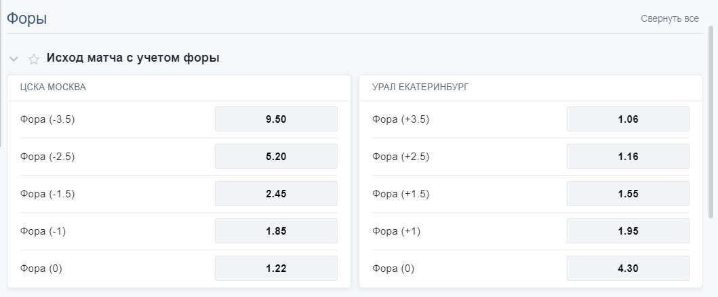Image resolution: width=718 pixels, height=297 pixels.
Task: Click 'Фора (+1)' label in Ural column
Action: [x=396, y=231]
